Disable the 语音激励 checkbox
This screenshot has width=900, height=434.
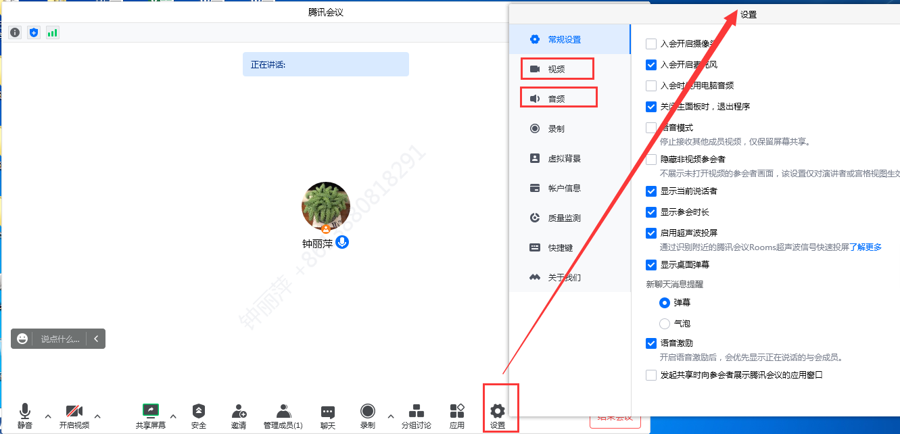[651, 343]
